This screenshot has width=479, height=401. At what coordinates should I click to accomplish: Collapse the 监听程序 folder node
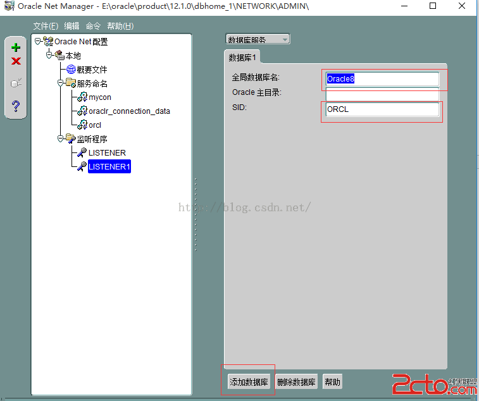[x=61, y=139]
